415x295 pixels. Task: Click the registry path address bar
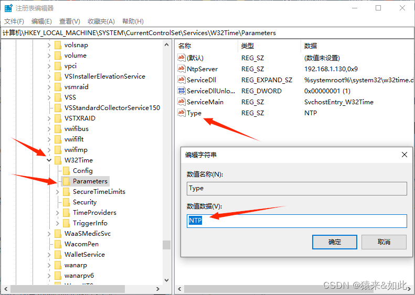[x=208, y=33]
